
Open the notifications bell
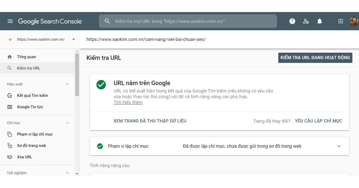[319, 21]
